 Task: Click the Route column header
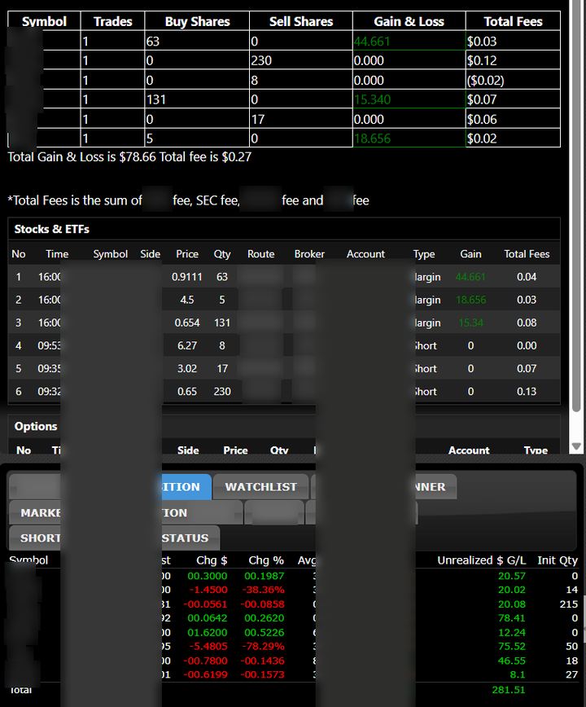[x=260, y=254]
